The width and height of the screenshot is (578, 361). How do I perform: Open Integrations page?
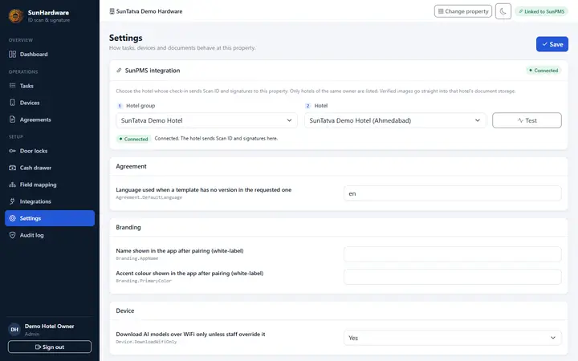(50, 201)
